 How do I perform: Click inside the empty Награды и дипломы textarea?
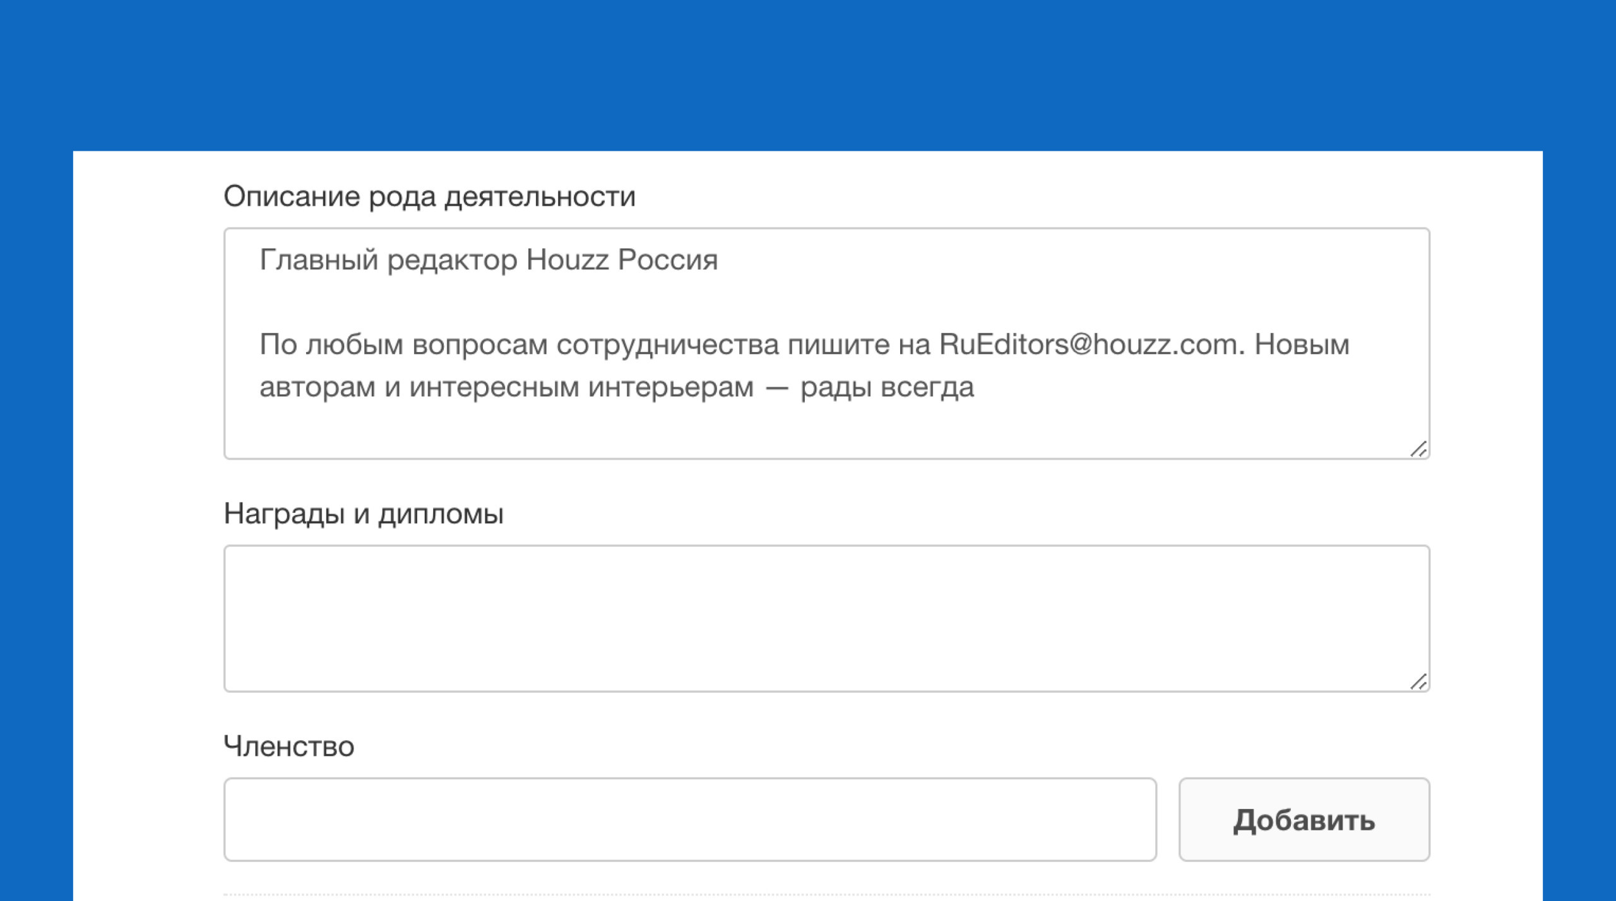click(826, 618)
